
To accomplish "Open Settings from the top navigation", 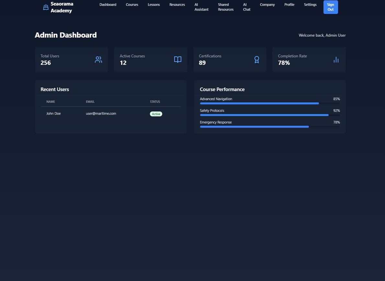I will click(310, 5).
